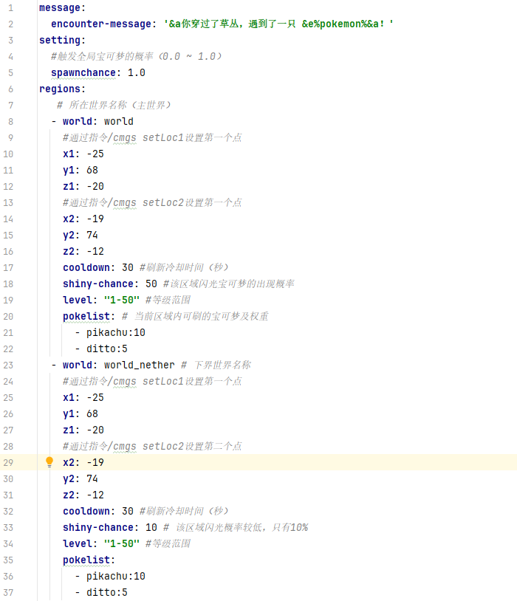Screen dimensions: 517x601
Task: Click 'pikachu:10' on line 36
Action: tap(116, 576)
